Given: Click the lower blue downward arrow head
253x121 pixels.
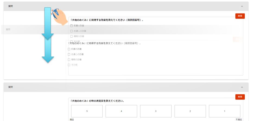Looking at the screenshot, I should [x=48, y=59].
